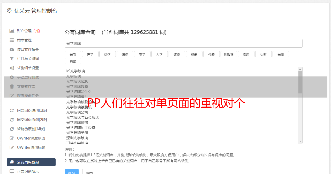
Task: Select the 镀膜 keyword tag
Action: pos(177,54)
